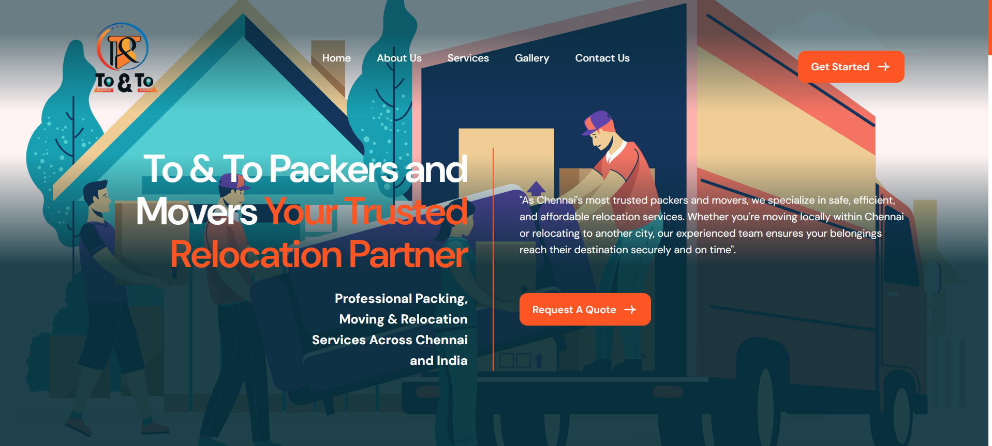Click the orange Relocation Partner headline text
The image size is (992, 446).
(x=319, y=254)
